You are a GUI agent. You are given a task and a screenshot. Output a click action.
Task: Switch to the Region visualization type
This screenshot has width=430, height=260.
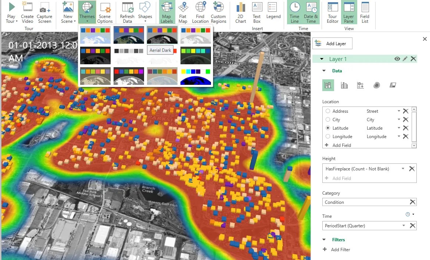click(393, 85)
